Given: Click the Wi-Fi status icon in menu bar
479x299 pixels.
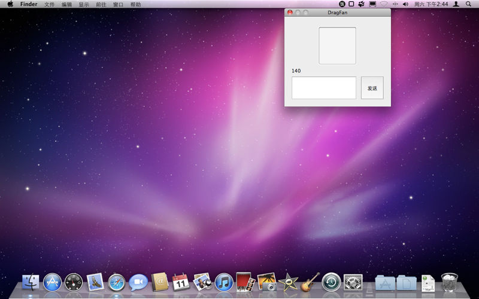Looking at the screenshot, I should [x=384, y=4].
